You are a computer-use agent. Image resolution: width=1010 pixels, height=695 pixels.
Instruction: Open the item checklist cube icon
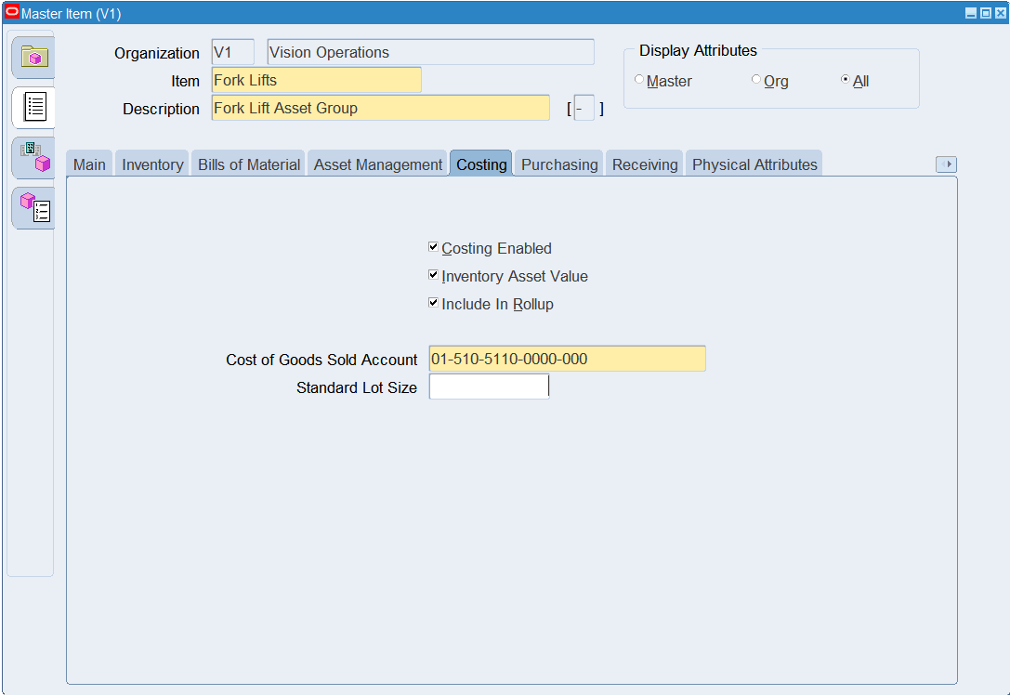coord(33,207)
